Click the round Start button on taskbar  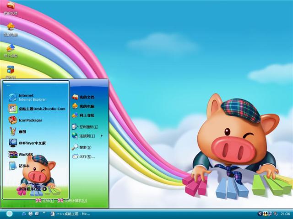9,214
